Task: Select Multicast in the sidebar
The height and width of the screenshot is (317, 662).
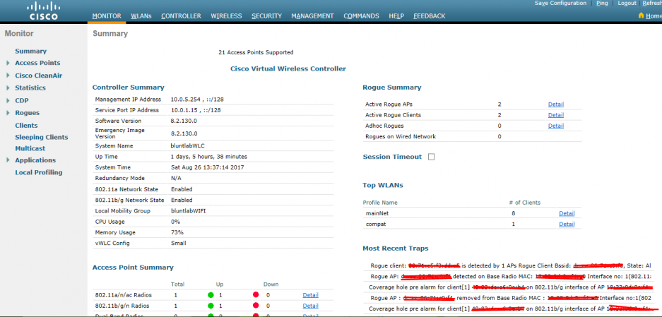Action: point(30,148)
